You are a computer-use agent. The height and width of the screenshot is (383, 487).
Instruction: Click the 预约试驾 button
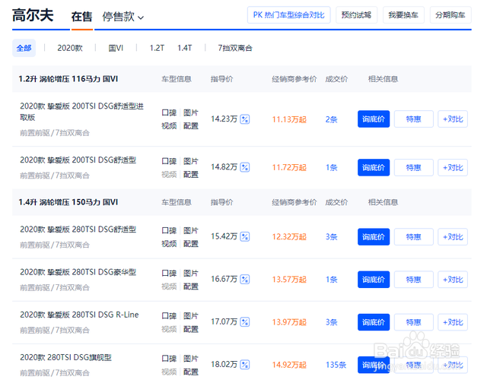pos(357,15)
